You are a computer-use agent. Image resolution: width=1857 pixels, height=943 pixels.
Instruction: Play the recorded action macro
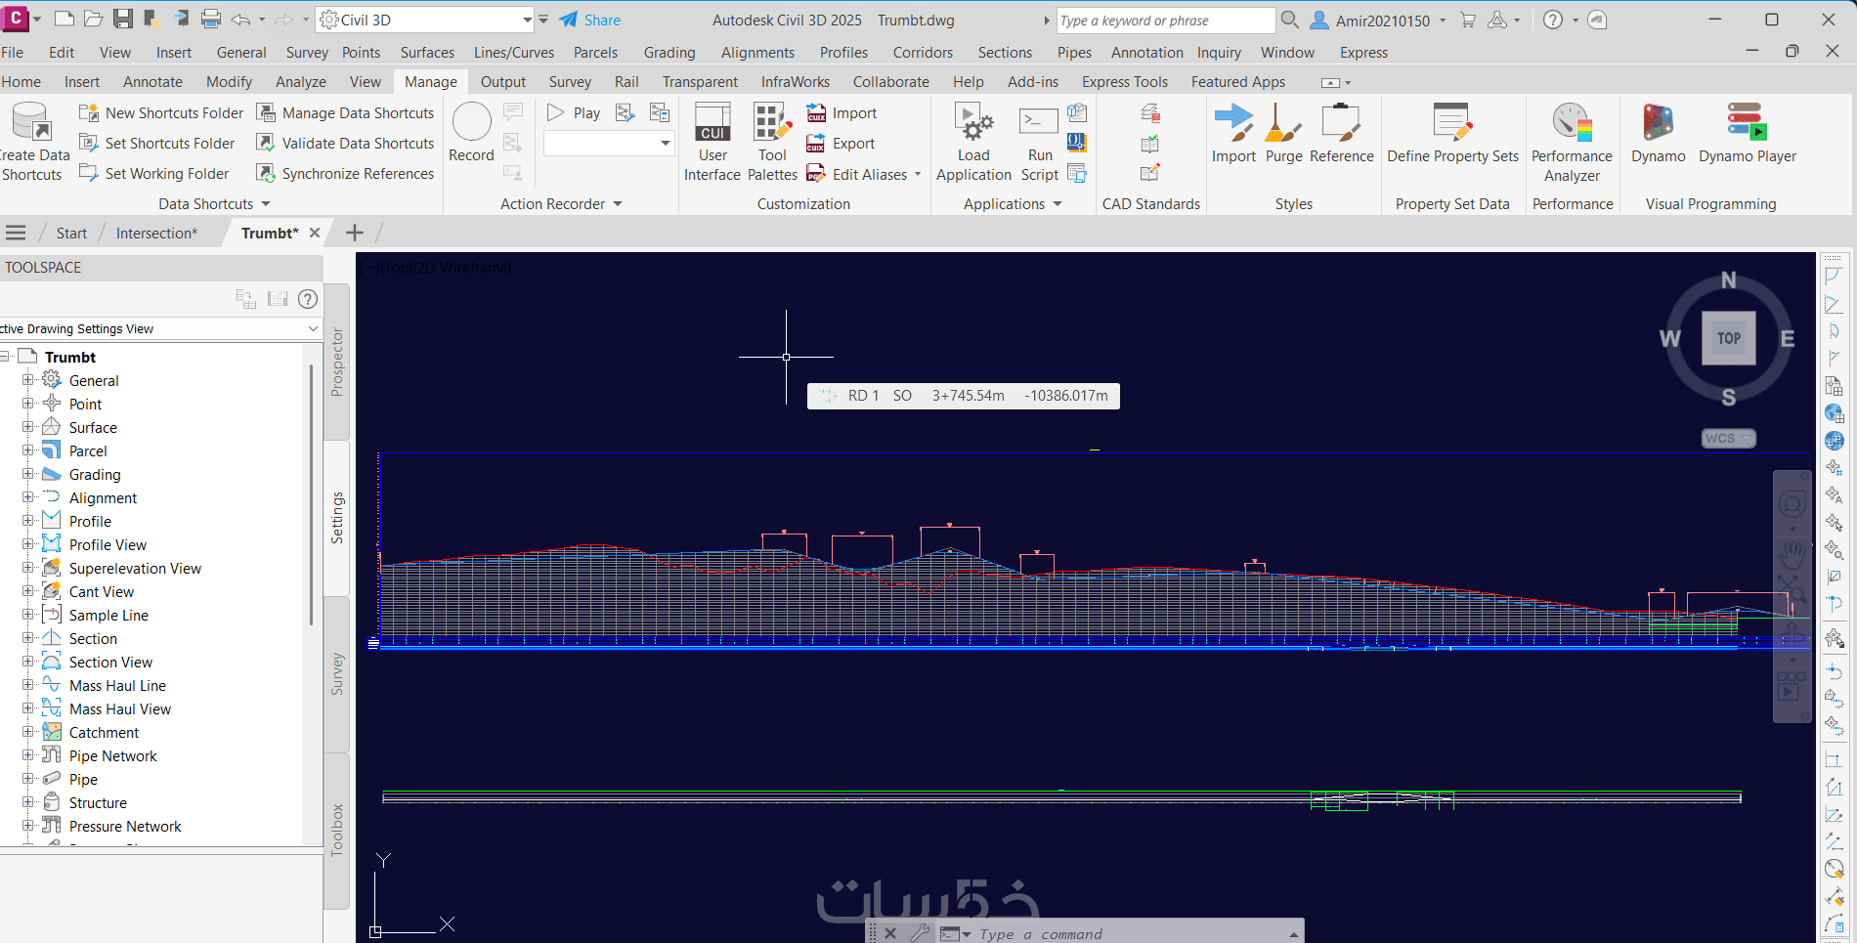tap(574, 113)
